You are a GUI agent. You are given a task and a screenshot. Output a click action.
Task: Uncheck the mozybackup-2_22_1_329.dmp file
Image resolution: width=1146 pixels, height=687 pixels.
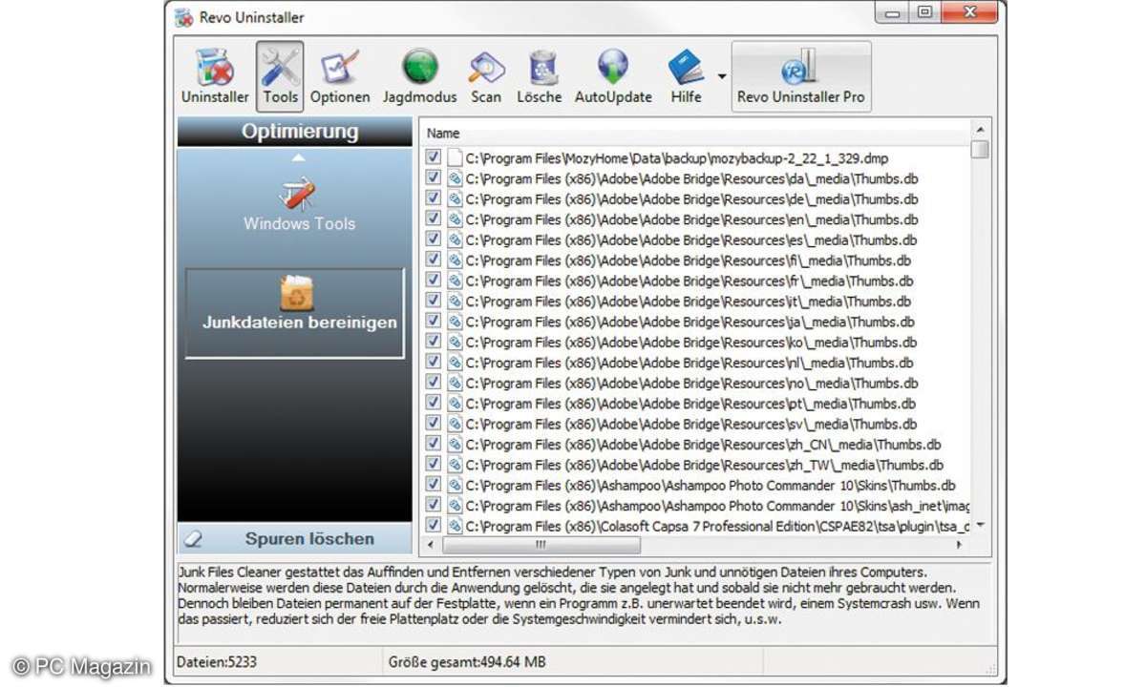pyautogui.click(x=434, y=157)
